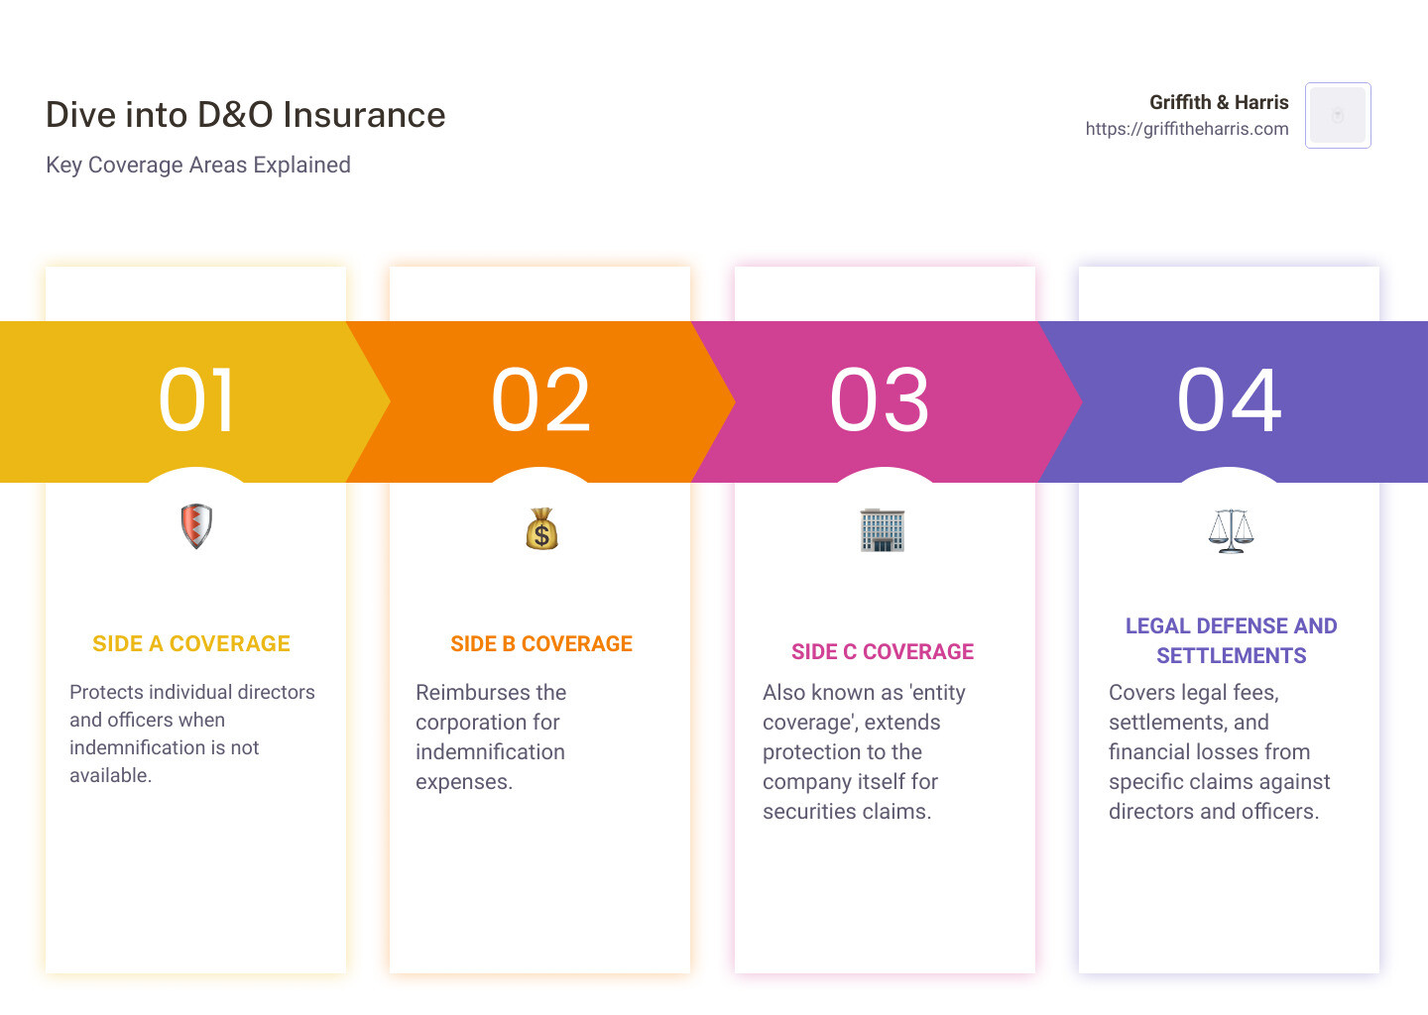Collapse the step 03 card
This screenshot has height=1015, width=1428.
pyautogui.click(x=885, y=892)
